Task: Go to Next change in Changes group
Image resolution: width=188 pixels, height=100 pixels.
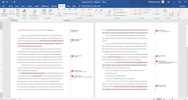Action: click(x=146, y=12)
